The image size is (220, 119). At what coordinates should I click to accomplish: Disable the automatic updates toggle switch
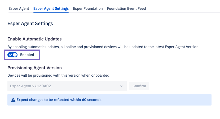(12, 55)
